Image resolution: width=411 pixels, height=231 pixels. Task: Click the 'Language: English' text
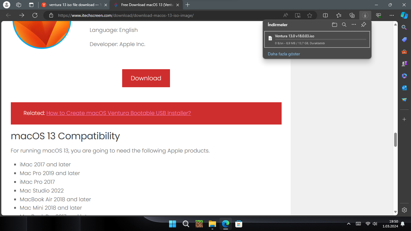114,30
